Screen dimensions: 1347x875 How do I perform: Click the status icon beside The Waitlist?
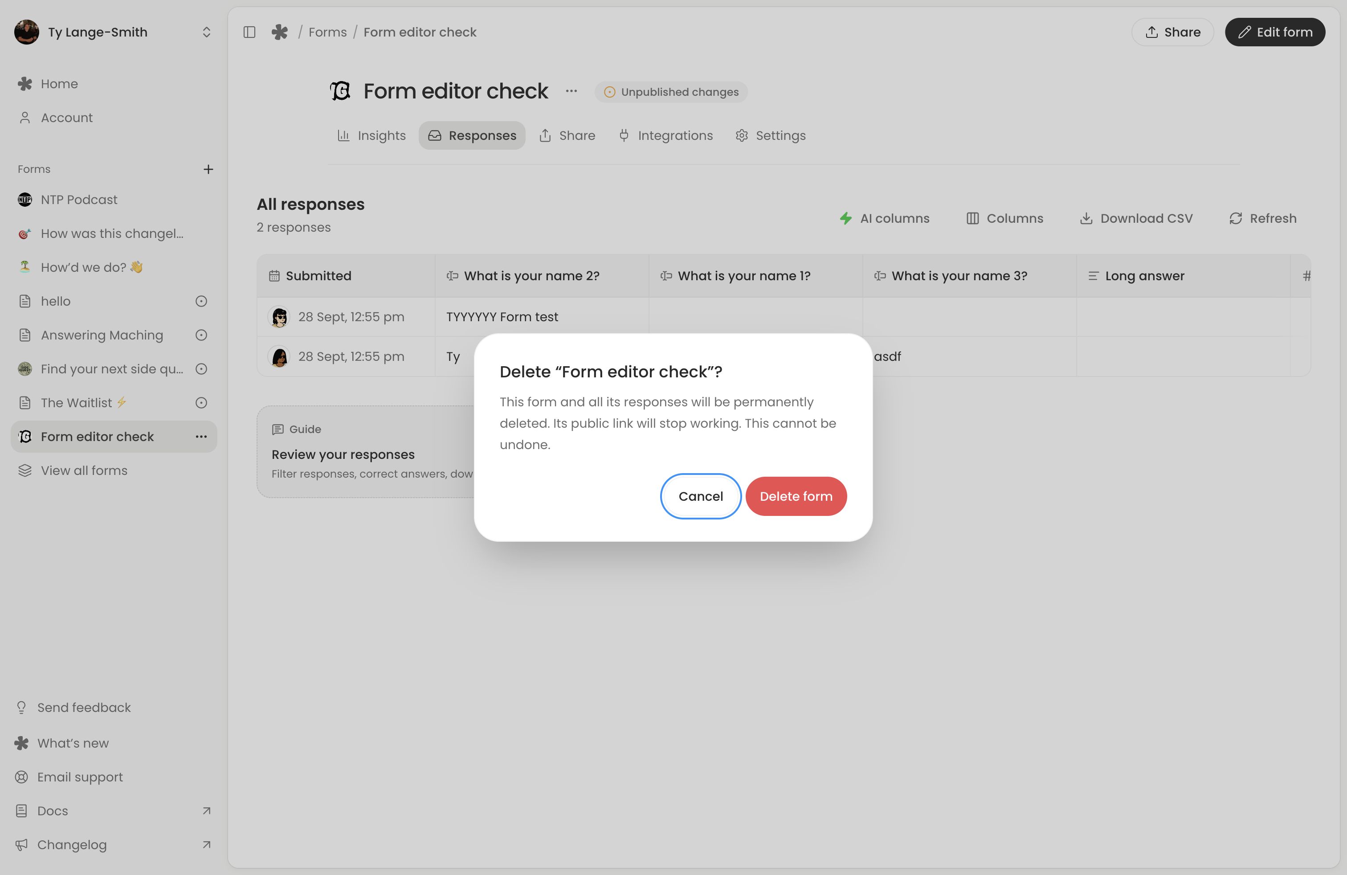tap(201, 403)
